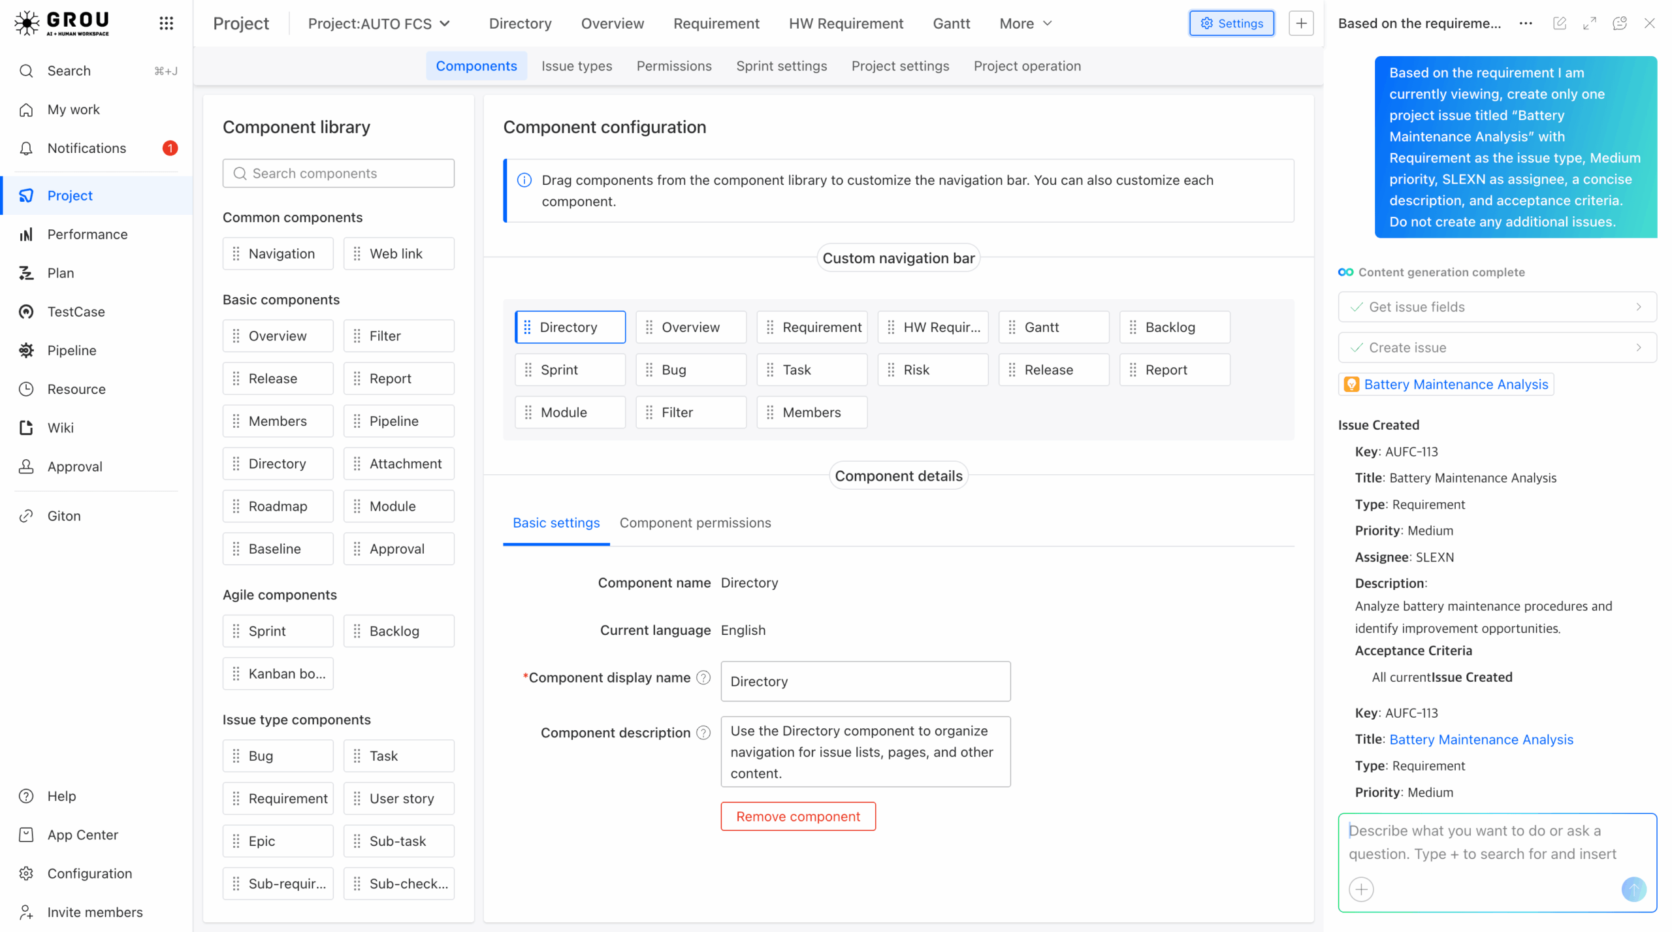1672x932 pixels.
Task: Select Baseline component in library
Action: (278, 549)
